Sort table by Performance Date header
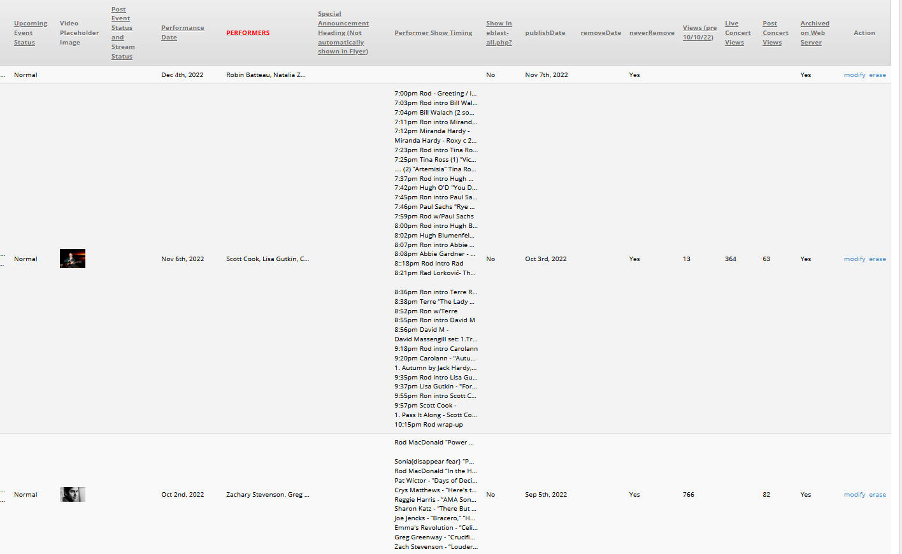Viewport: 902px width, 554px height. tap(182, 32)
